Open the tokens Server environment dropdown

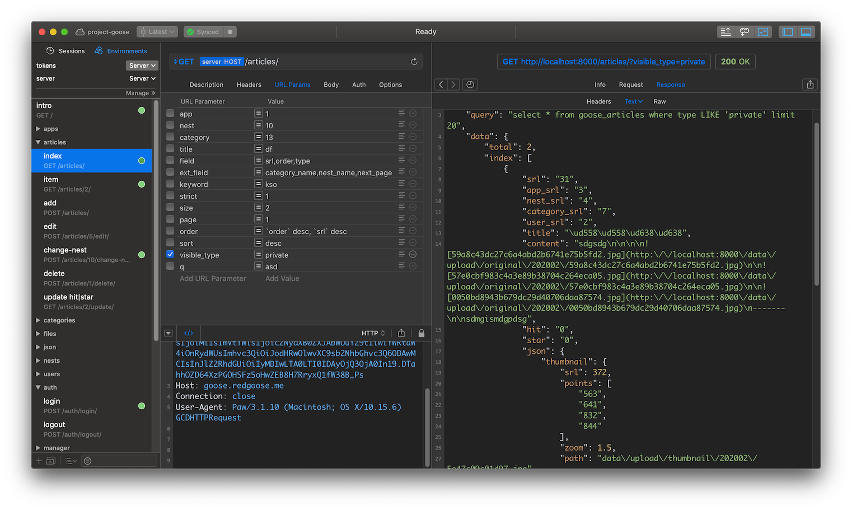[x=142, y=65]
